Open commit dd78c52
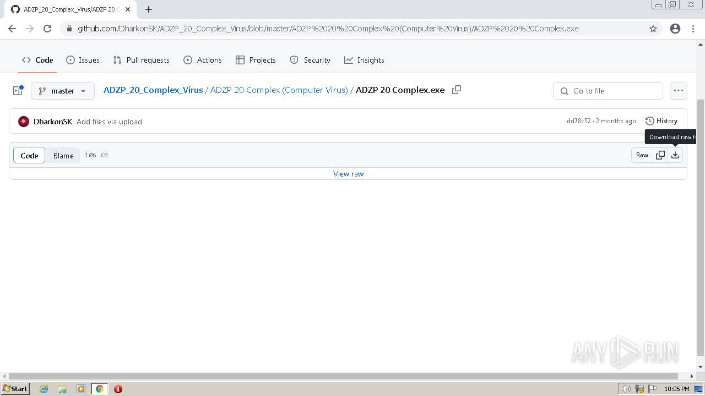 578,121
